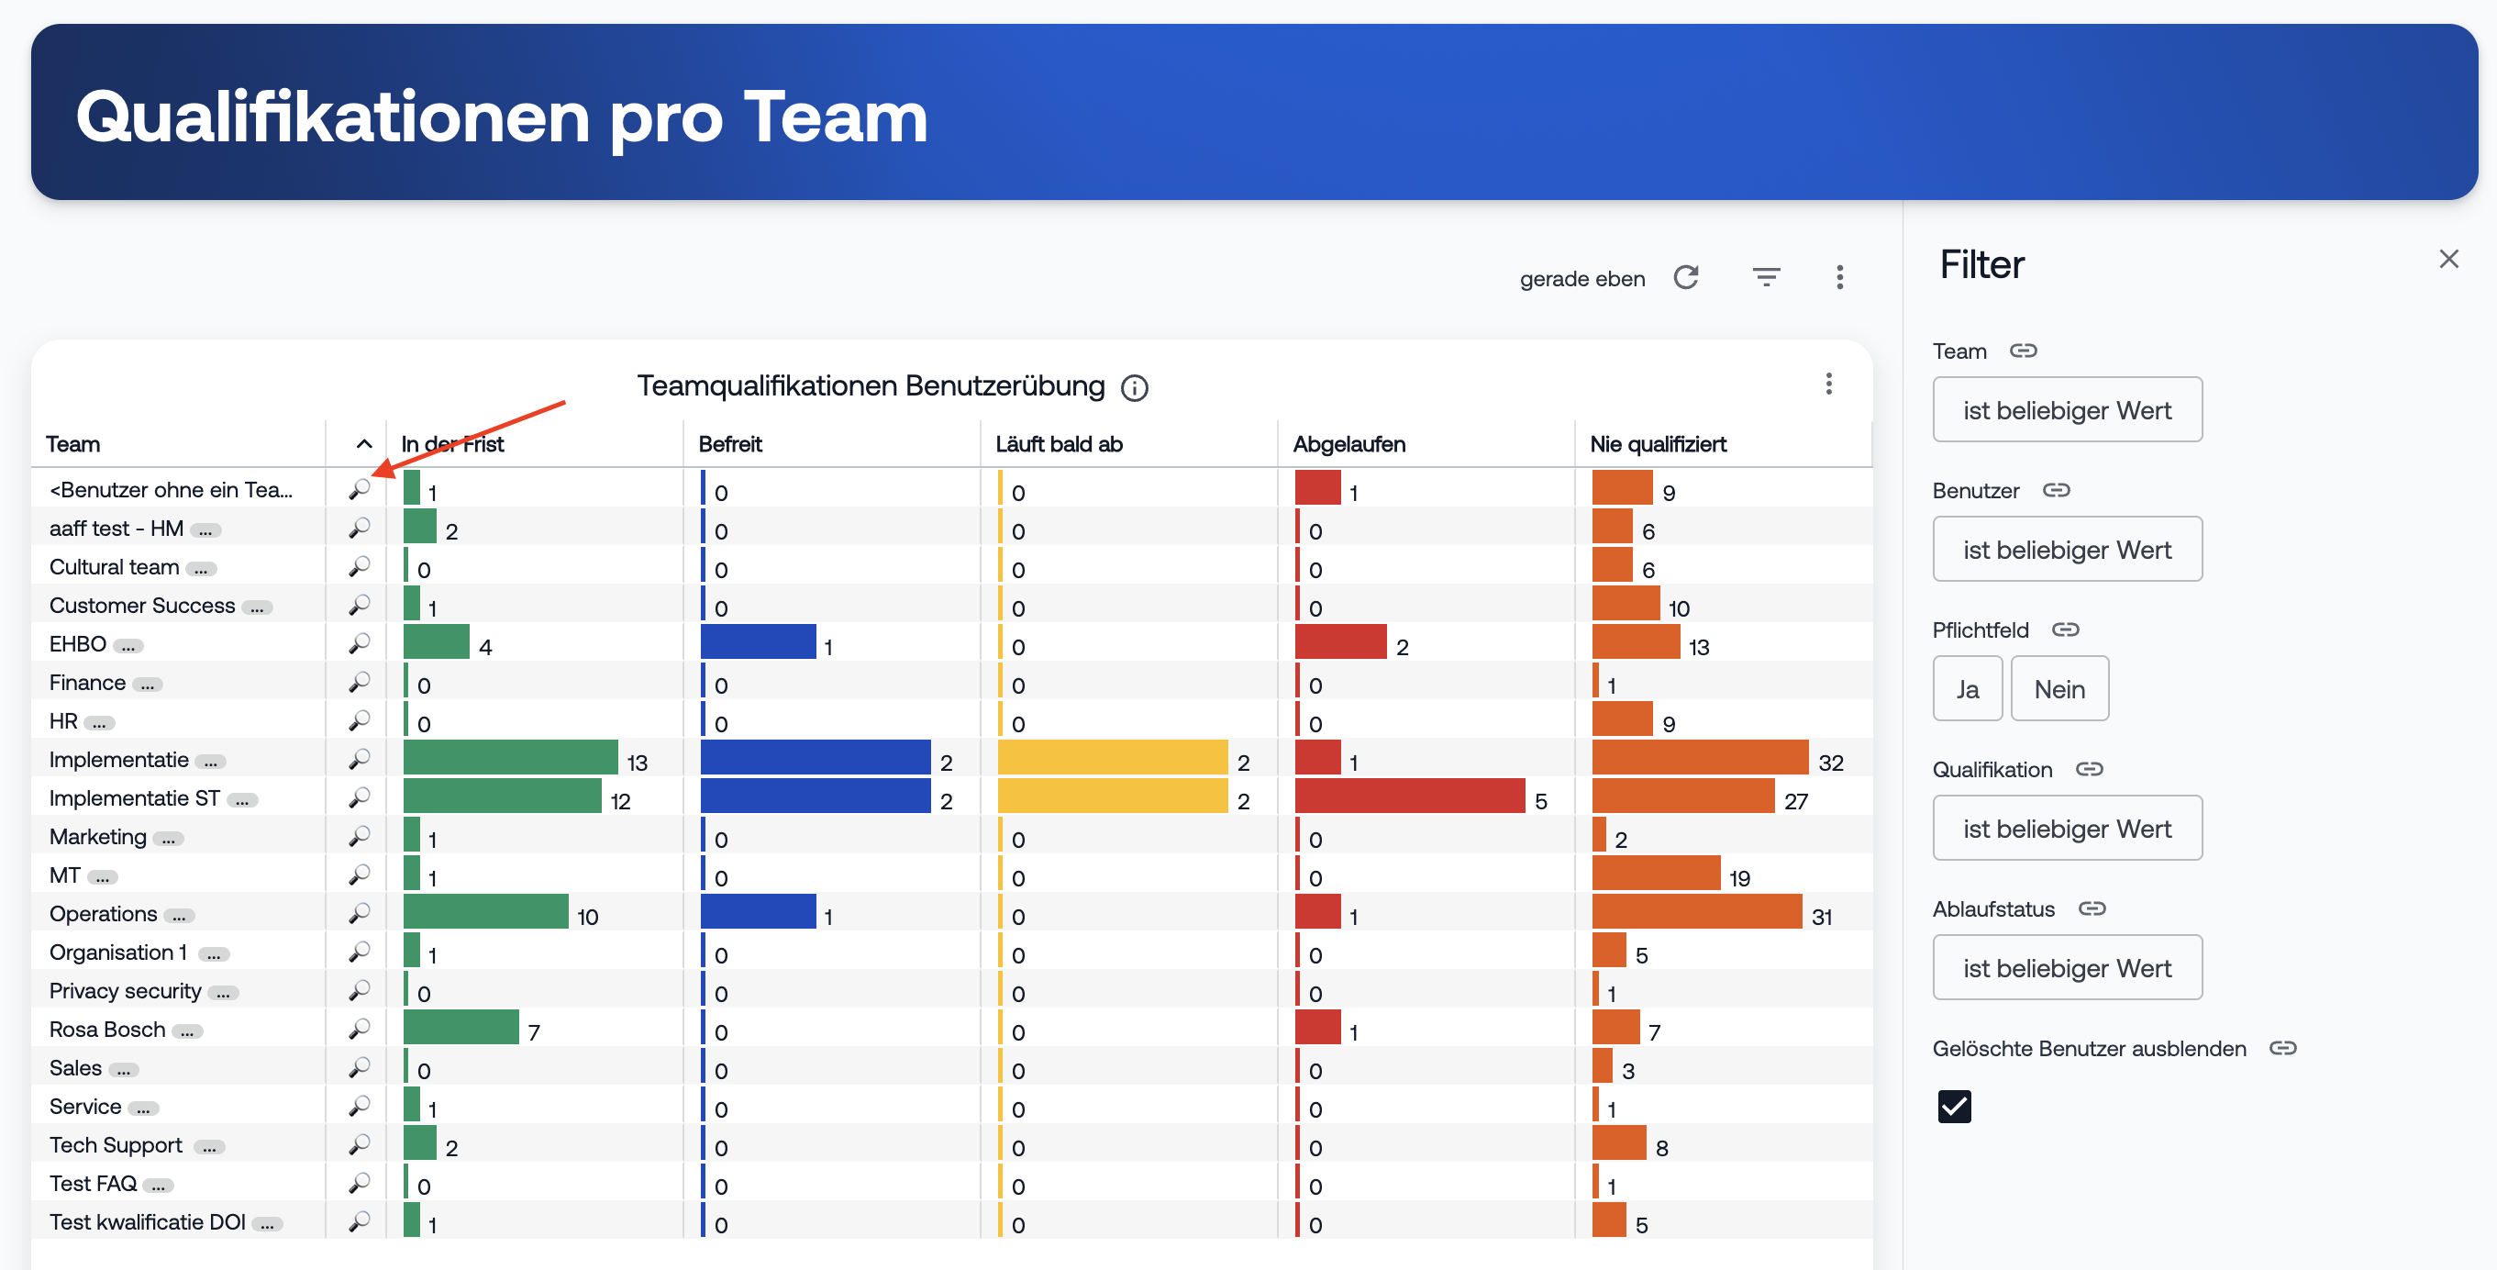Toggle the filter panel icon
2497x1270 pixels.
coord(1765,278)
